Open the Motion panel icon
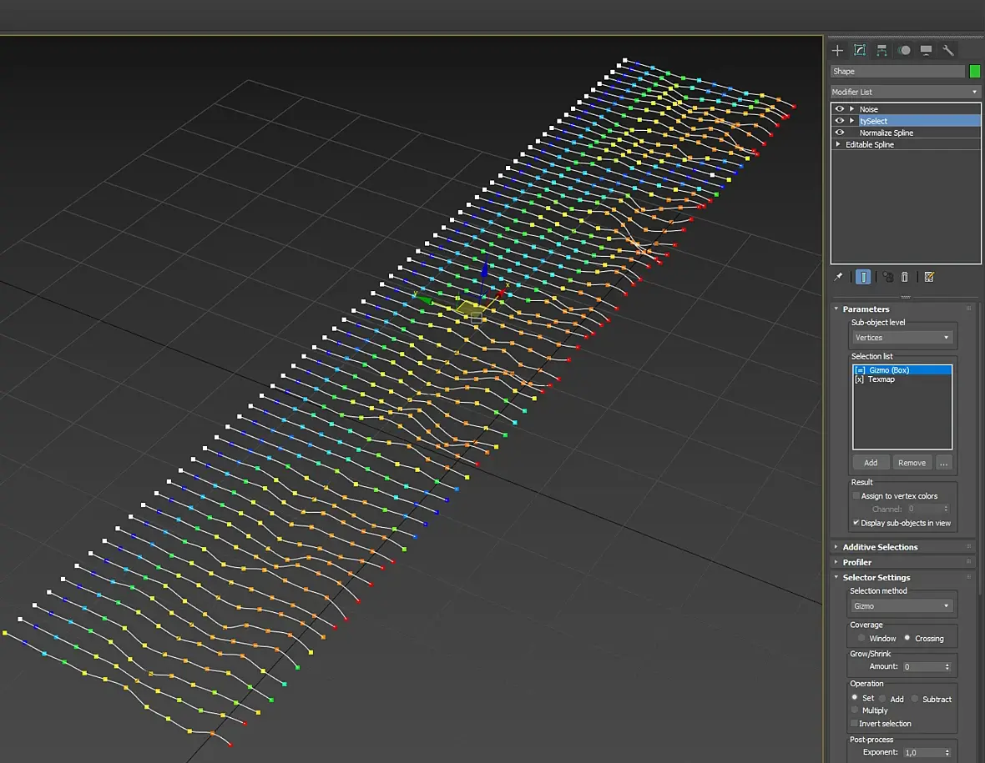This screenshot has width=985, height=763. [904, 51]
